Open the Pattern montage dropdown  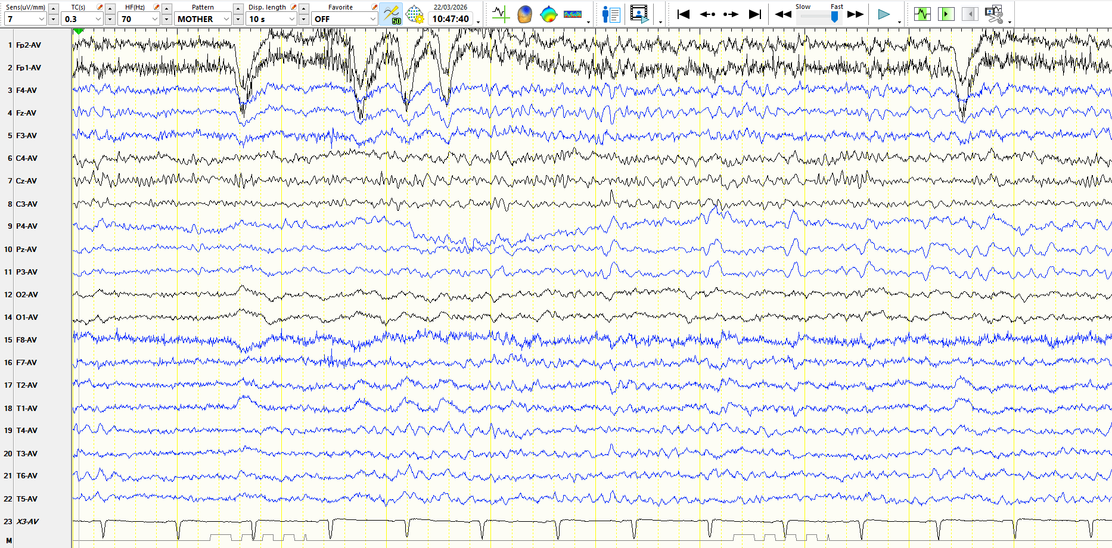[x=203, y=19]
